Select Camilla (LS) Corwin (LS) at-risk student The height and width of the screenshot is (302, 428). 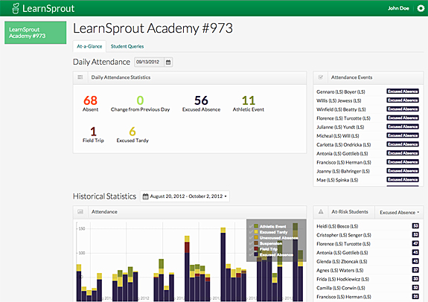click(x=341, y=288)
